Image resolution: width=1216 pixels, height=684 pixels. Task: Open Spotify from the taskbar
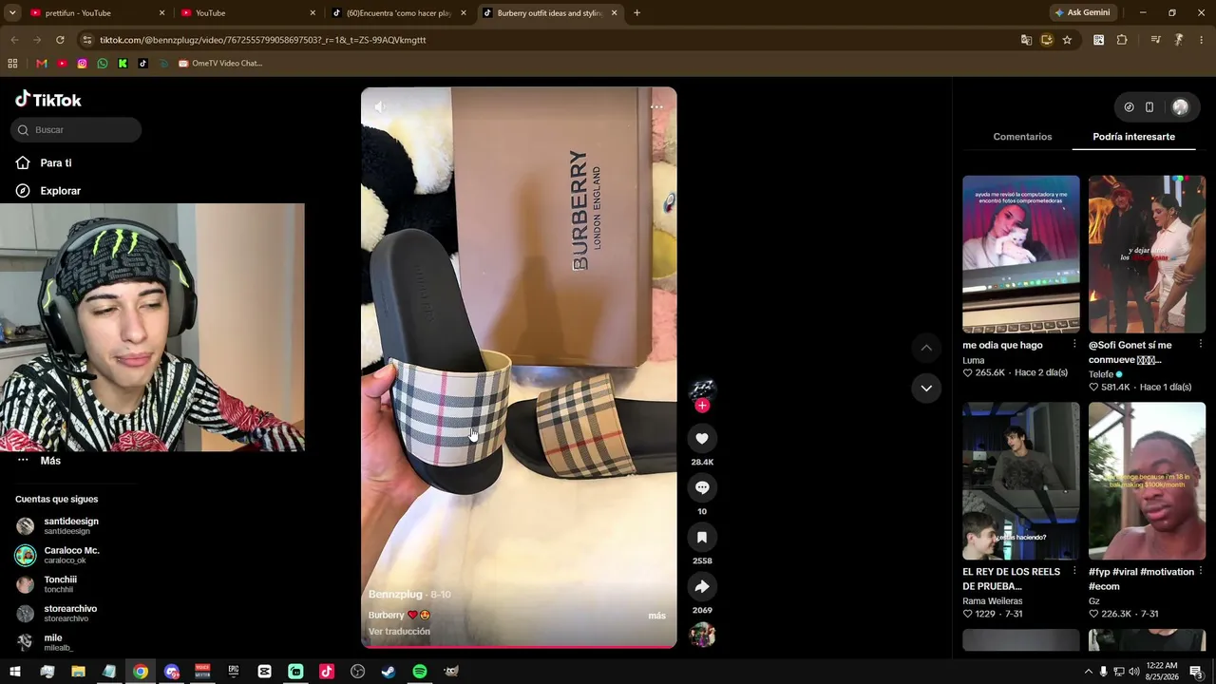(x=420, y=672)
